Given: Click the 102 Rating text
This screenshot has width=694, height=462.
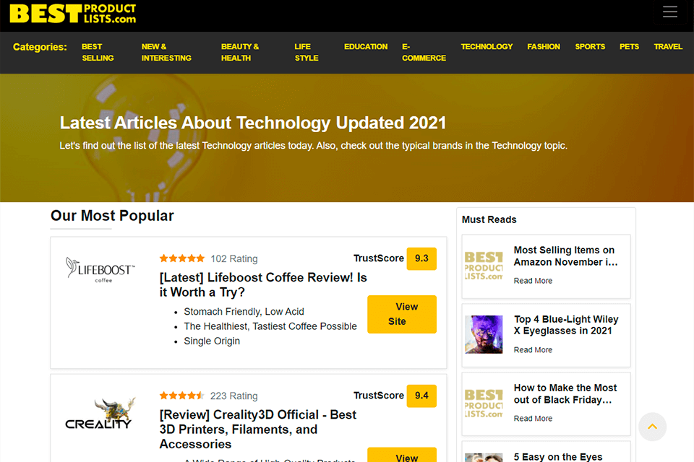Looking at the screenshot, I should (234, 258).
